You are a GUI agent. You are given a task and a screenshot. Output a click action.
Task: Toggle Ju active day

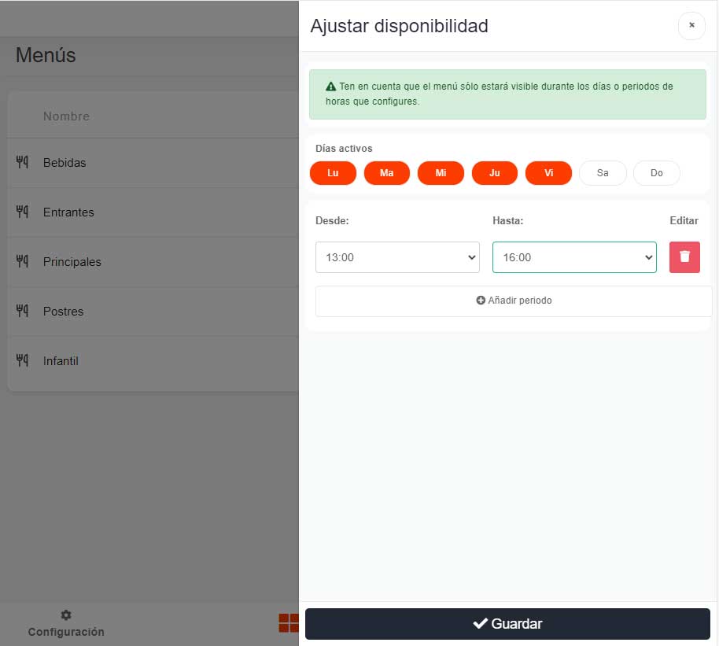[x=494, y=173]
